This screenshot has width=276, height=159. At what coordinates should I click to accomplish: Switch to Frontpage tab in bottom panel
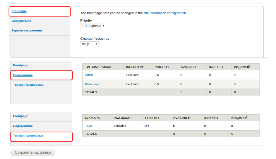click(x=20, y=116)
